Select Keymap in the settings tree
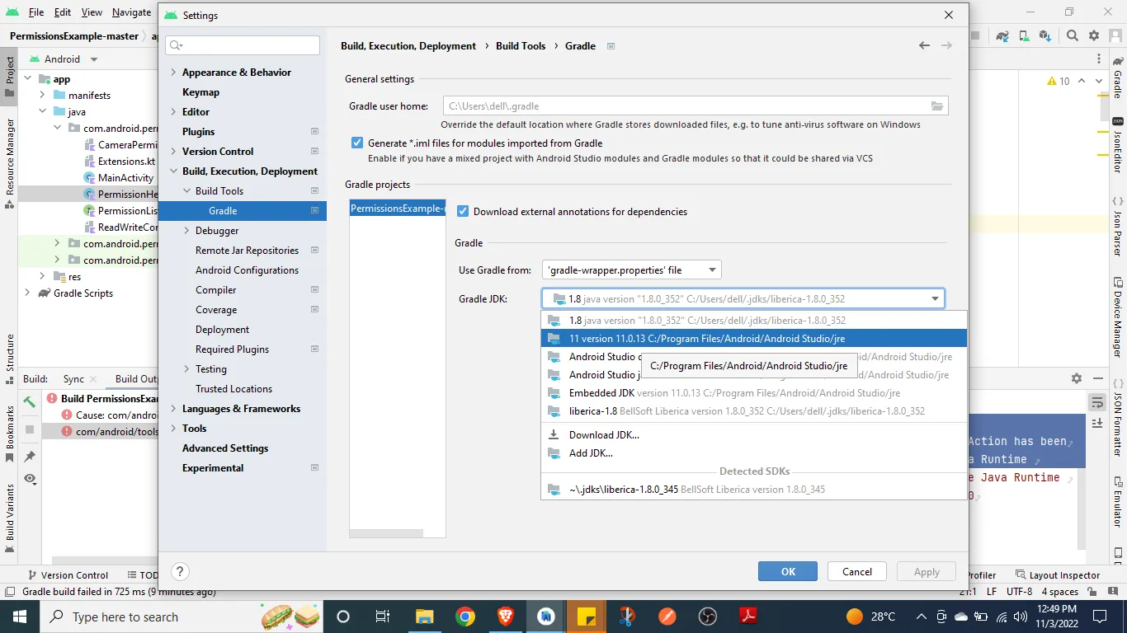 pyautogui.click(x=200, y=92)
